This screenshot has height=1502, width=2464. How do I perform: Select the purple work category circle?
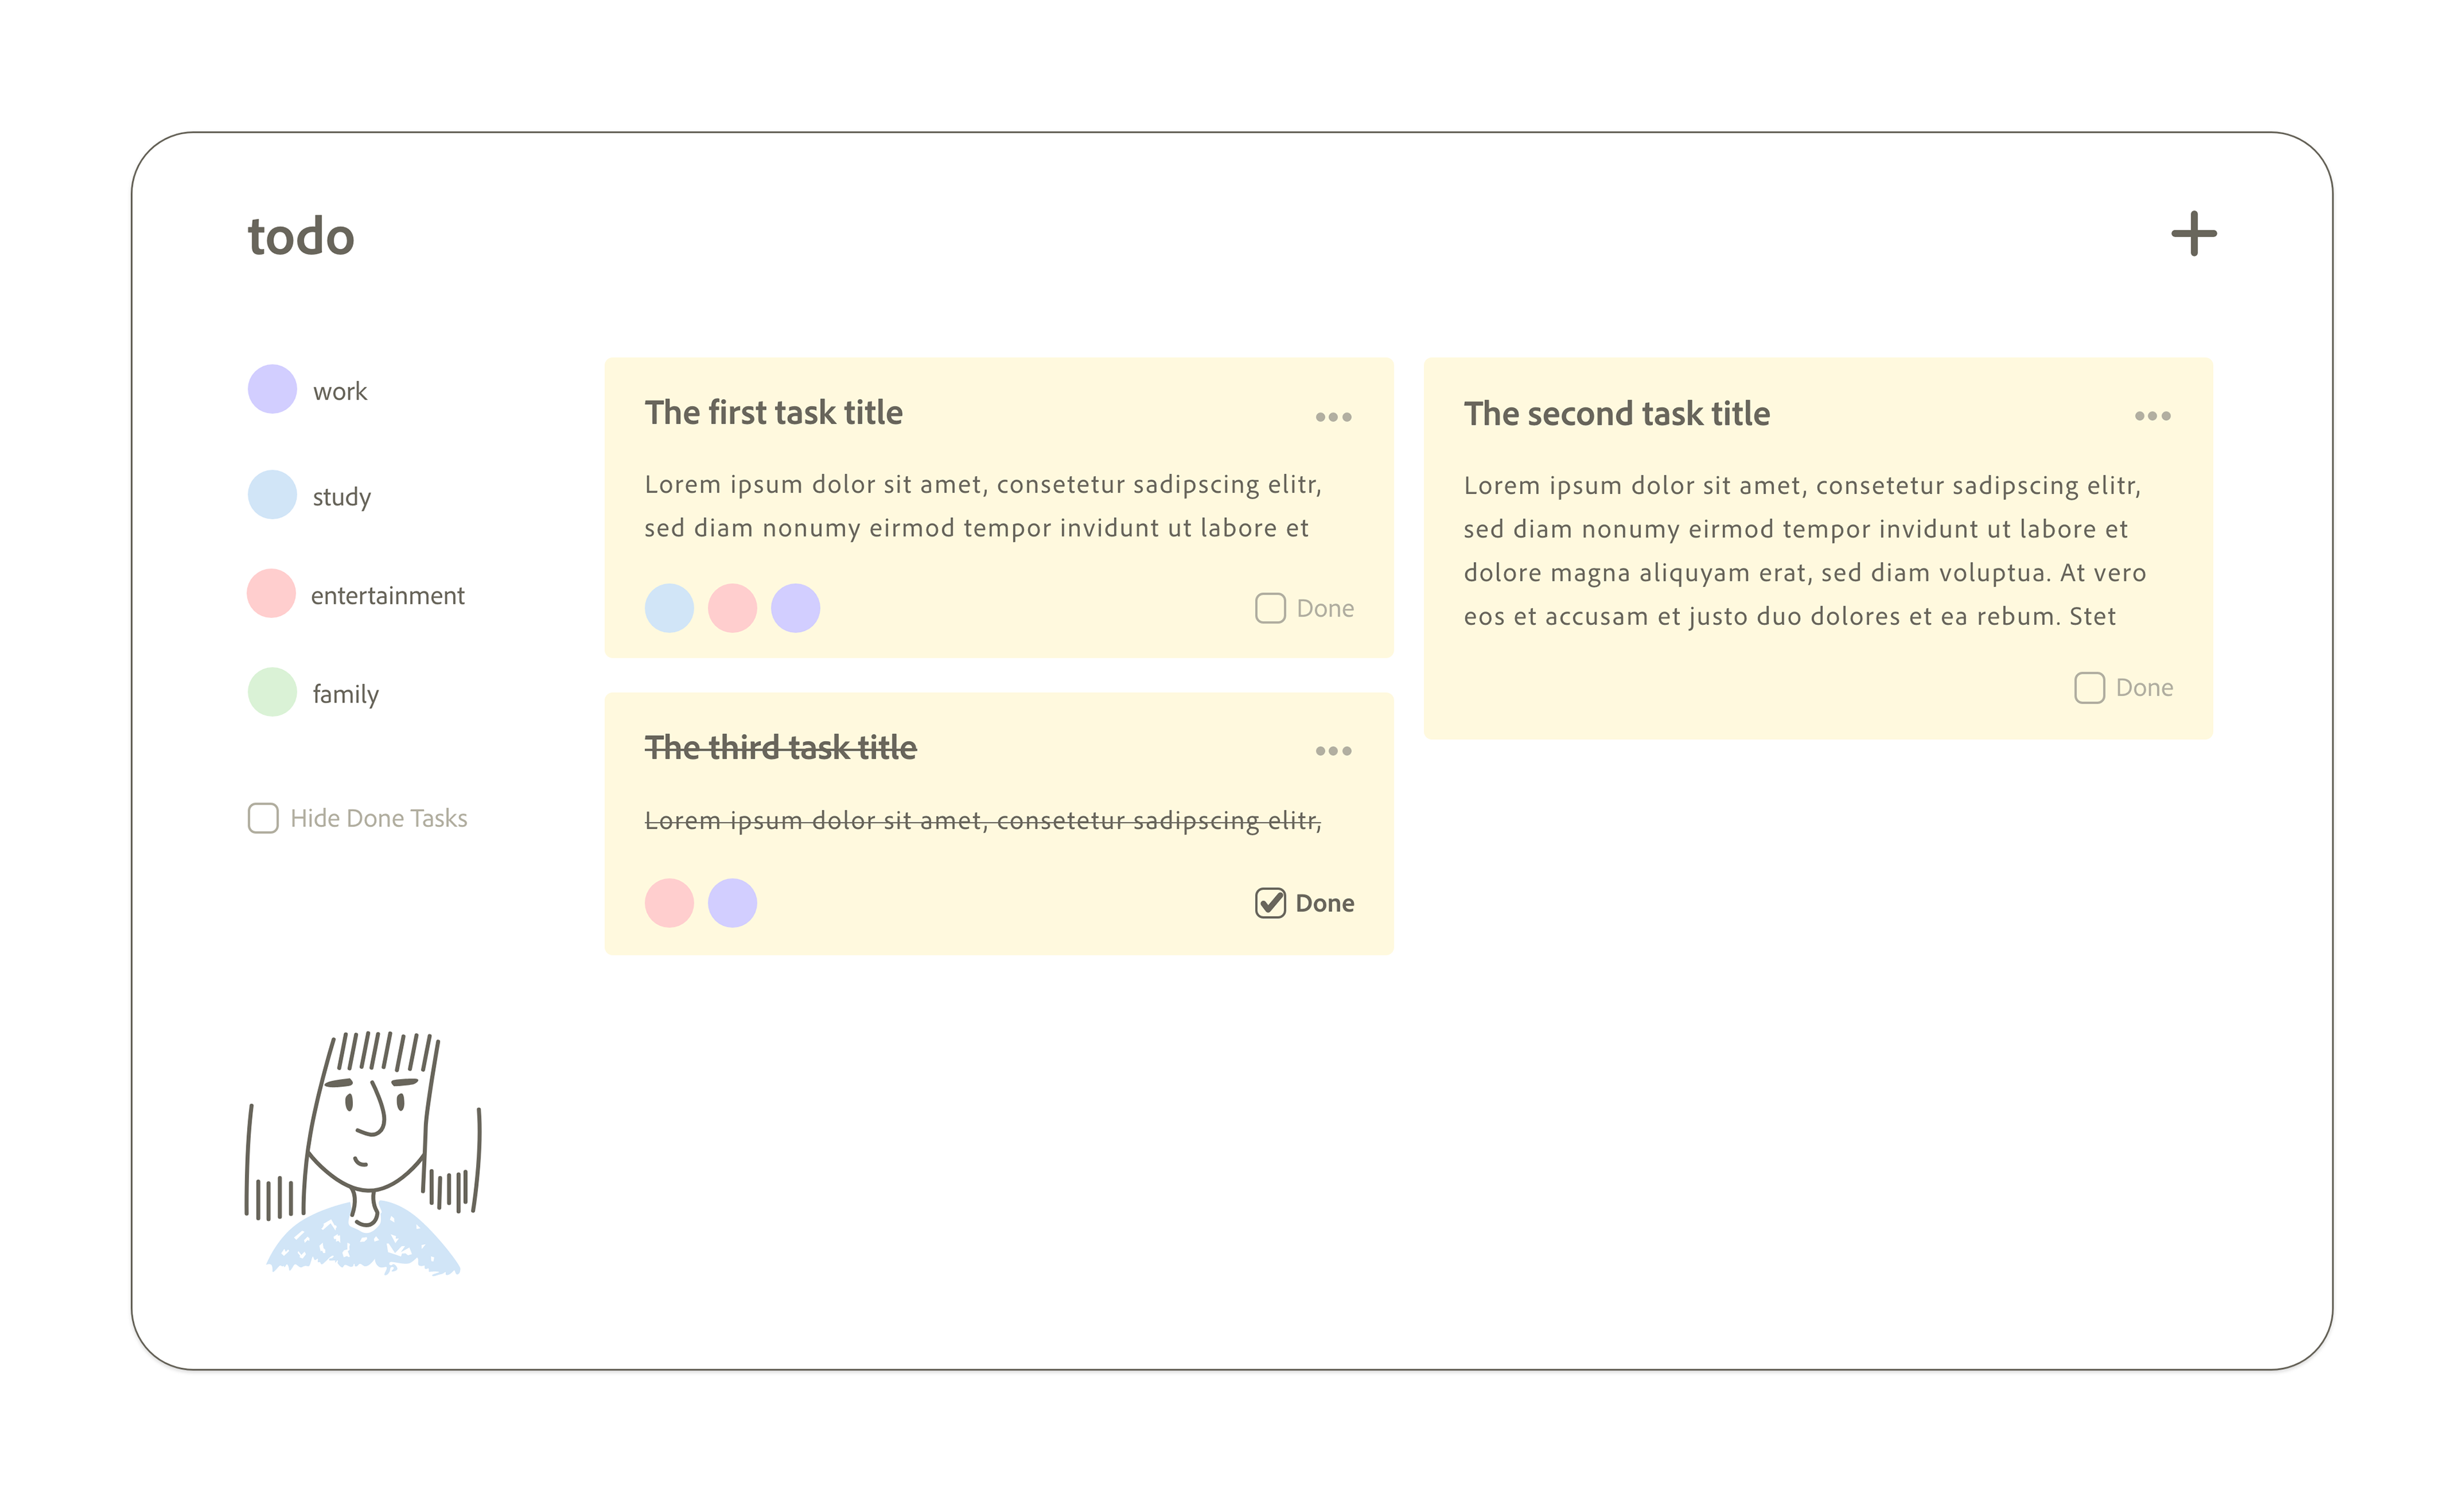[272, 389]
